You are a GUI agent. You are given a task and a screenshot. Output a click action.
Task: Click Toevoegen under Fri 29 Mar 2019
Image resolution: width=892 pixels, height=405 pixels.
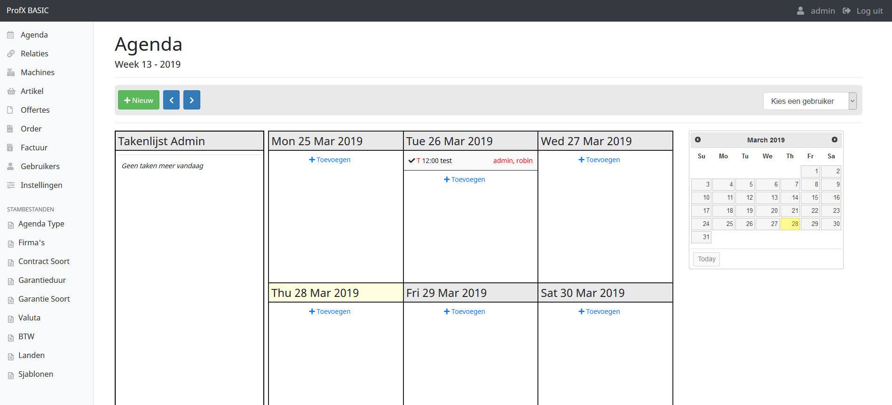point(465,312)
